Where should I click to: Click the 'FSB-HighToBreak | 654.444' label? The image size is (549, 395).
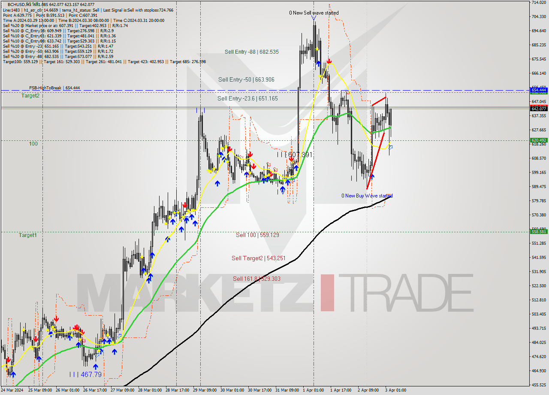tap(54, 88)
